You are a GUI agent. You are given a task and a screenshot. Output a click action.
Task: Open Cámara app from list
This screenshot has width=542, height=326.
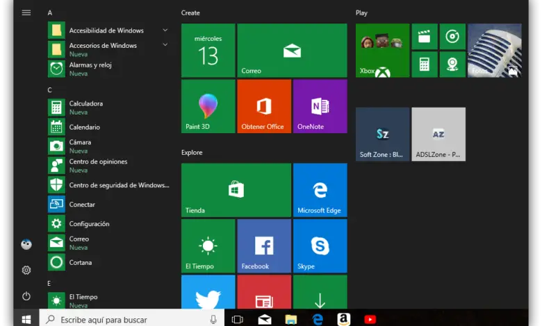[108, 146]
